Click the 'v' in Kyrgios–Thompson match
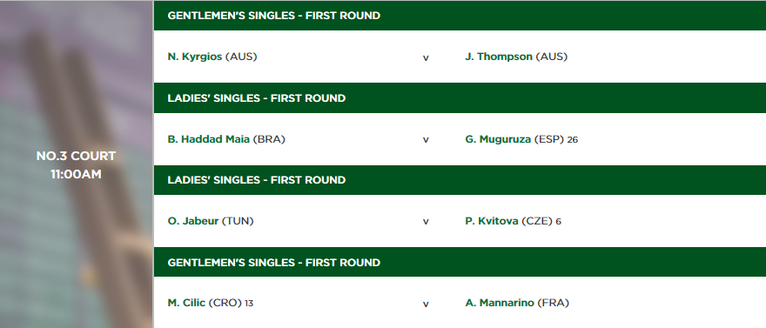This screenshot has width=766, height=328. pyautogui.click(x=426, y=58)
